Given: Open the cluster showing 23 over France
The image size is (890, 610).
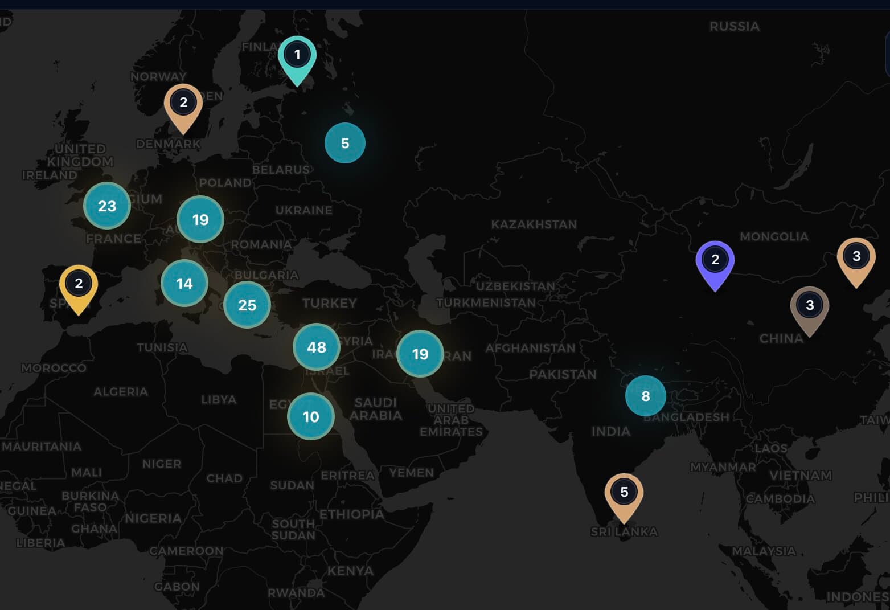Looking at the screenshot, I should (107, 207).
